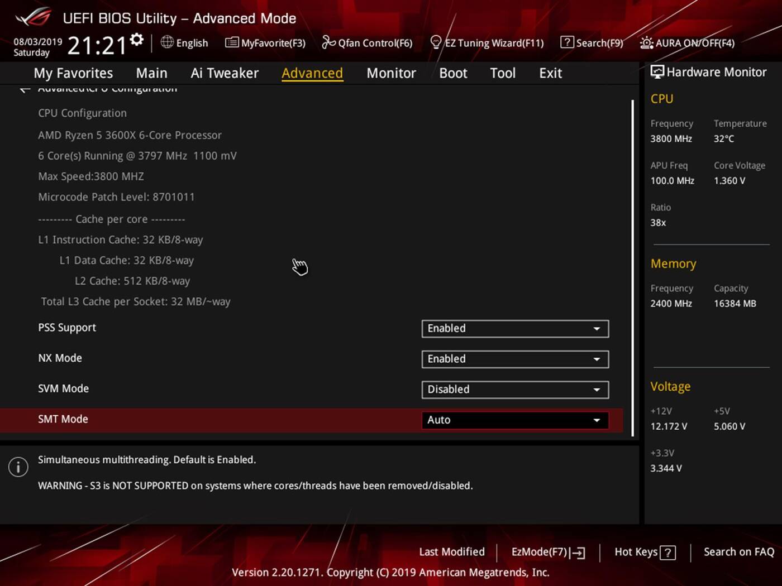Click the settings gear next to the clock
Viewport: 782px width, 586px height.
[x=137, y=40]
